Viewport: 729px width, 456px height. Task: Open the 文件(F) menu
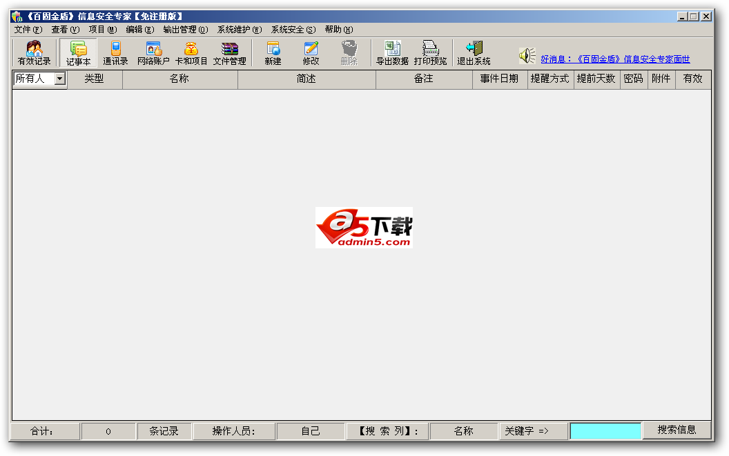pos(28,30)
